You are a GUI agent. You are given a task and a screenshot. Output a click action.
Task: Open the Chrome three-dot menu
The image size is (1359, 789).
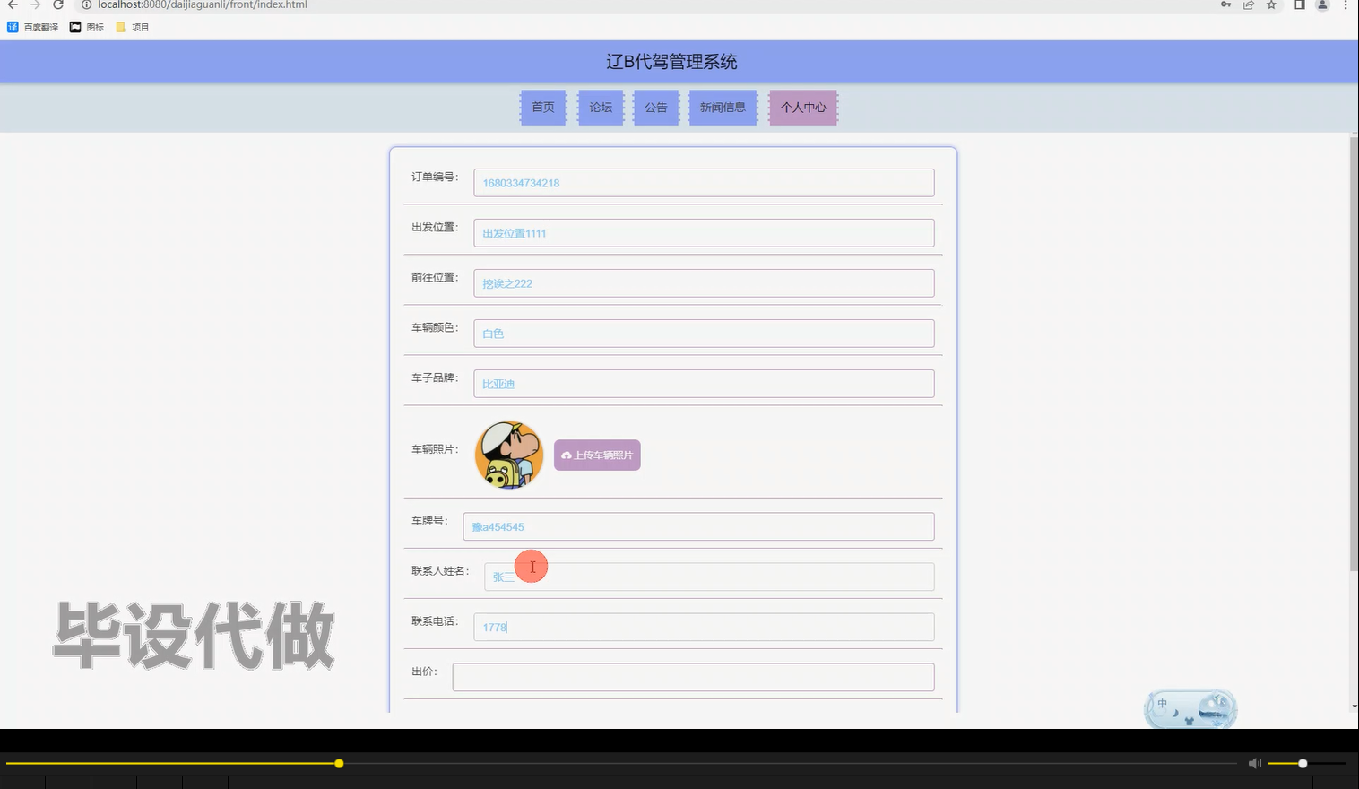[x=1346, y=5]
